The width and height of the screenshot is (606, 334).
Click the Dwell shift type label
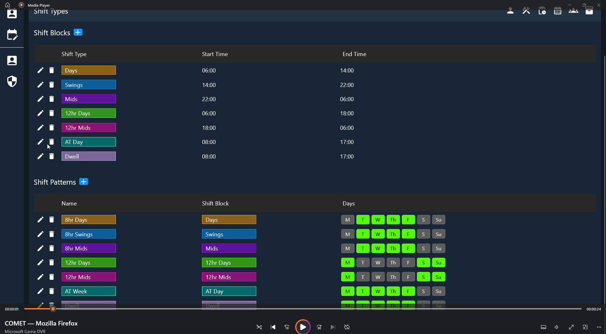click(89, 156)
